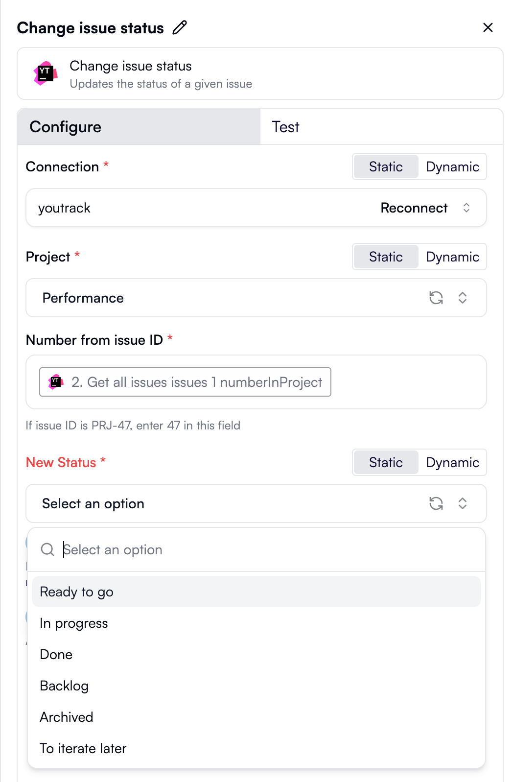Screen dimensions: 512x782
Task: Choose the Archived status from the list
Action: pos(67,717)
